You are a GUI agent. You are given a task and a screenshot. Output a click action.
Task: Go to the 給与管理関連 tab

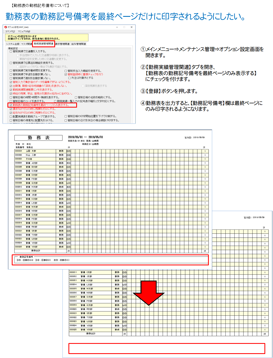[79, 44]
